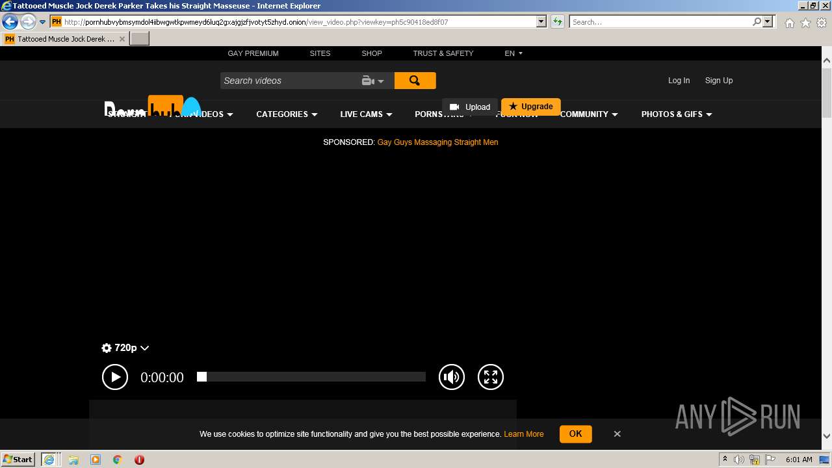Open the GAY PREMIUM top link

(253, 53)
